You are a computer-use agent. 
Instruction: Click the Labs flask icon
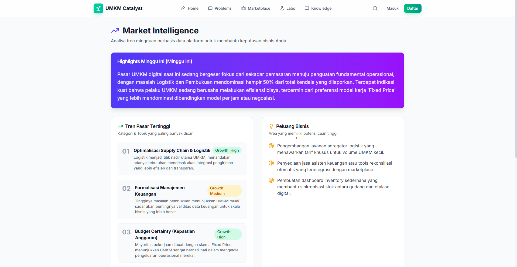click(282, 8)
